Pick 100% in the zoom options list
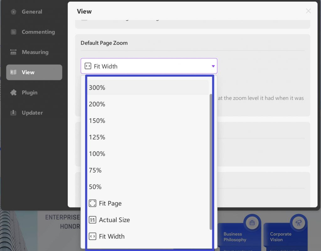The image size is (321, 251). 97,154
